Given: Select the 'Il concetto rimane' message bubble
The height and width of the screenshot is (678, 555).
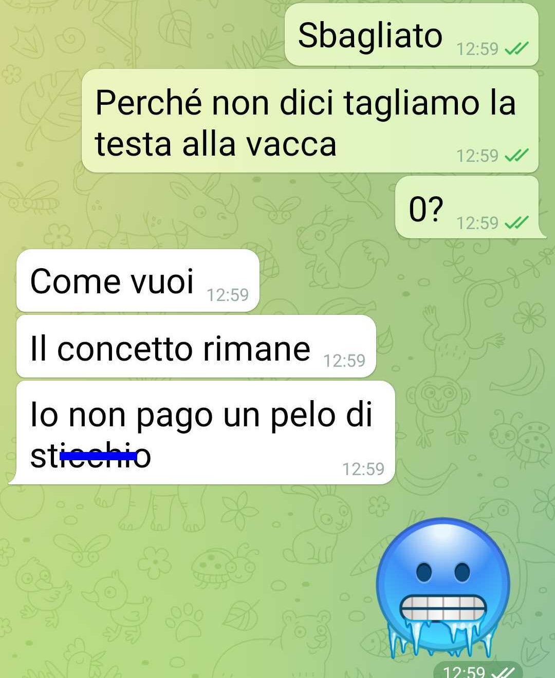Looking at the screenshot, I should pos(196,347).
